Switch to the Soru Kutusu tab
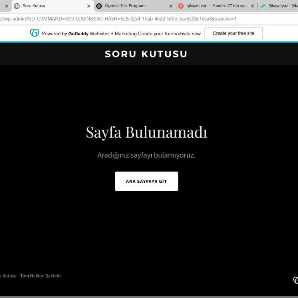Screen dimensions: 298x298 click(x=53, y=6)
